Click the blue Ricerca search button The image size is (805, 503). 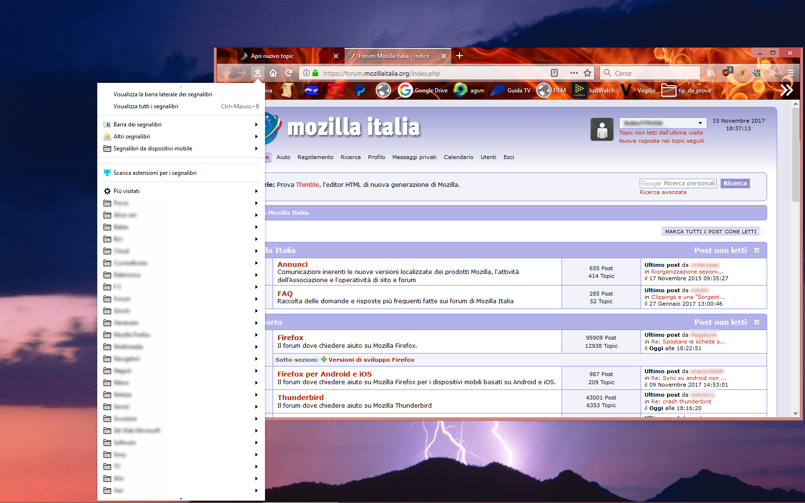click(735, 183)
